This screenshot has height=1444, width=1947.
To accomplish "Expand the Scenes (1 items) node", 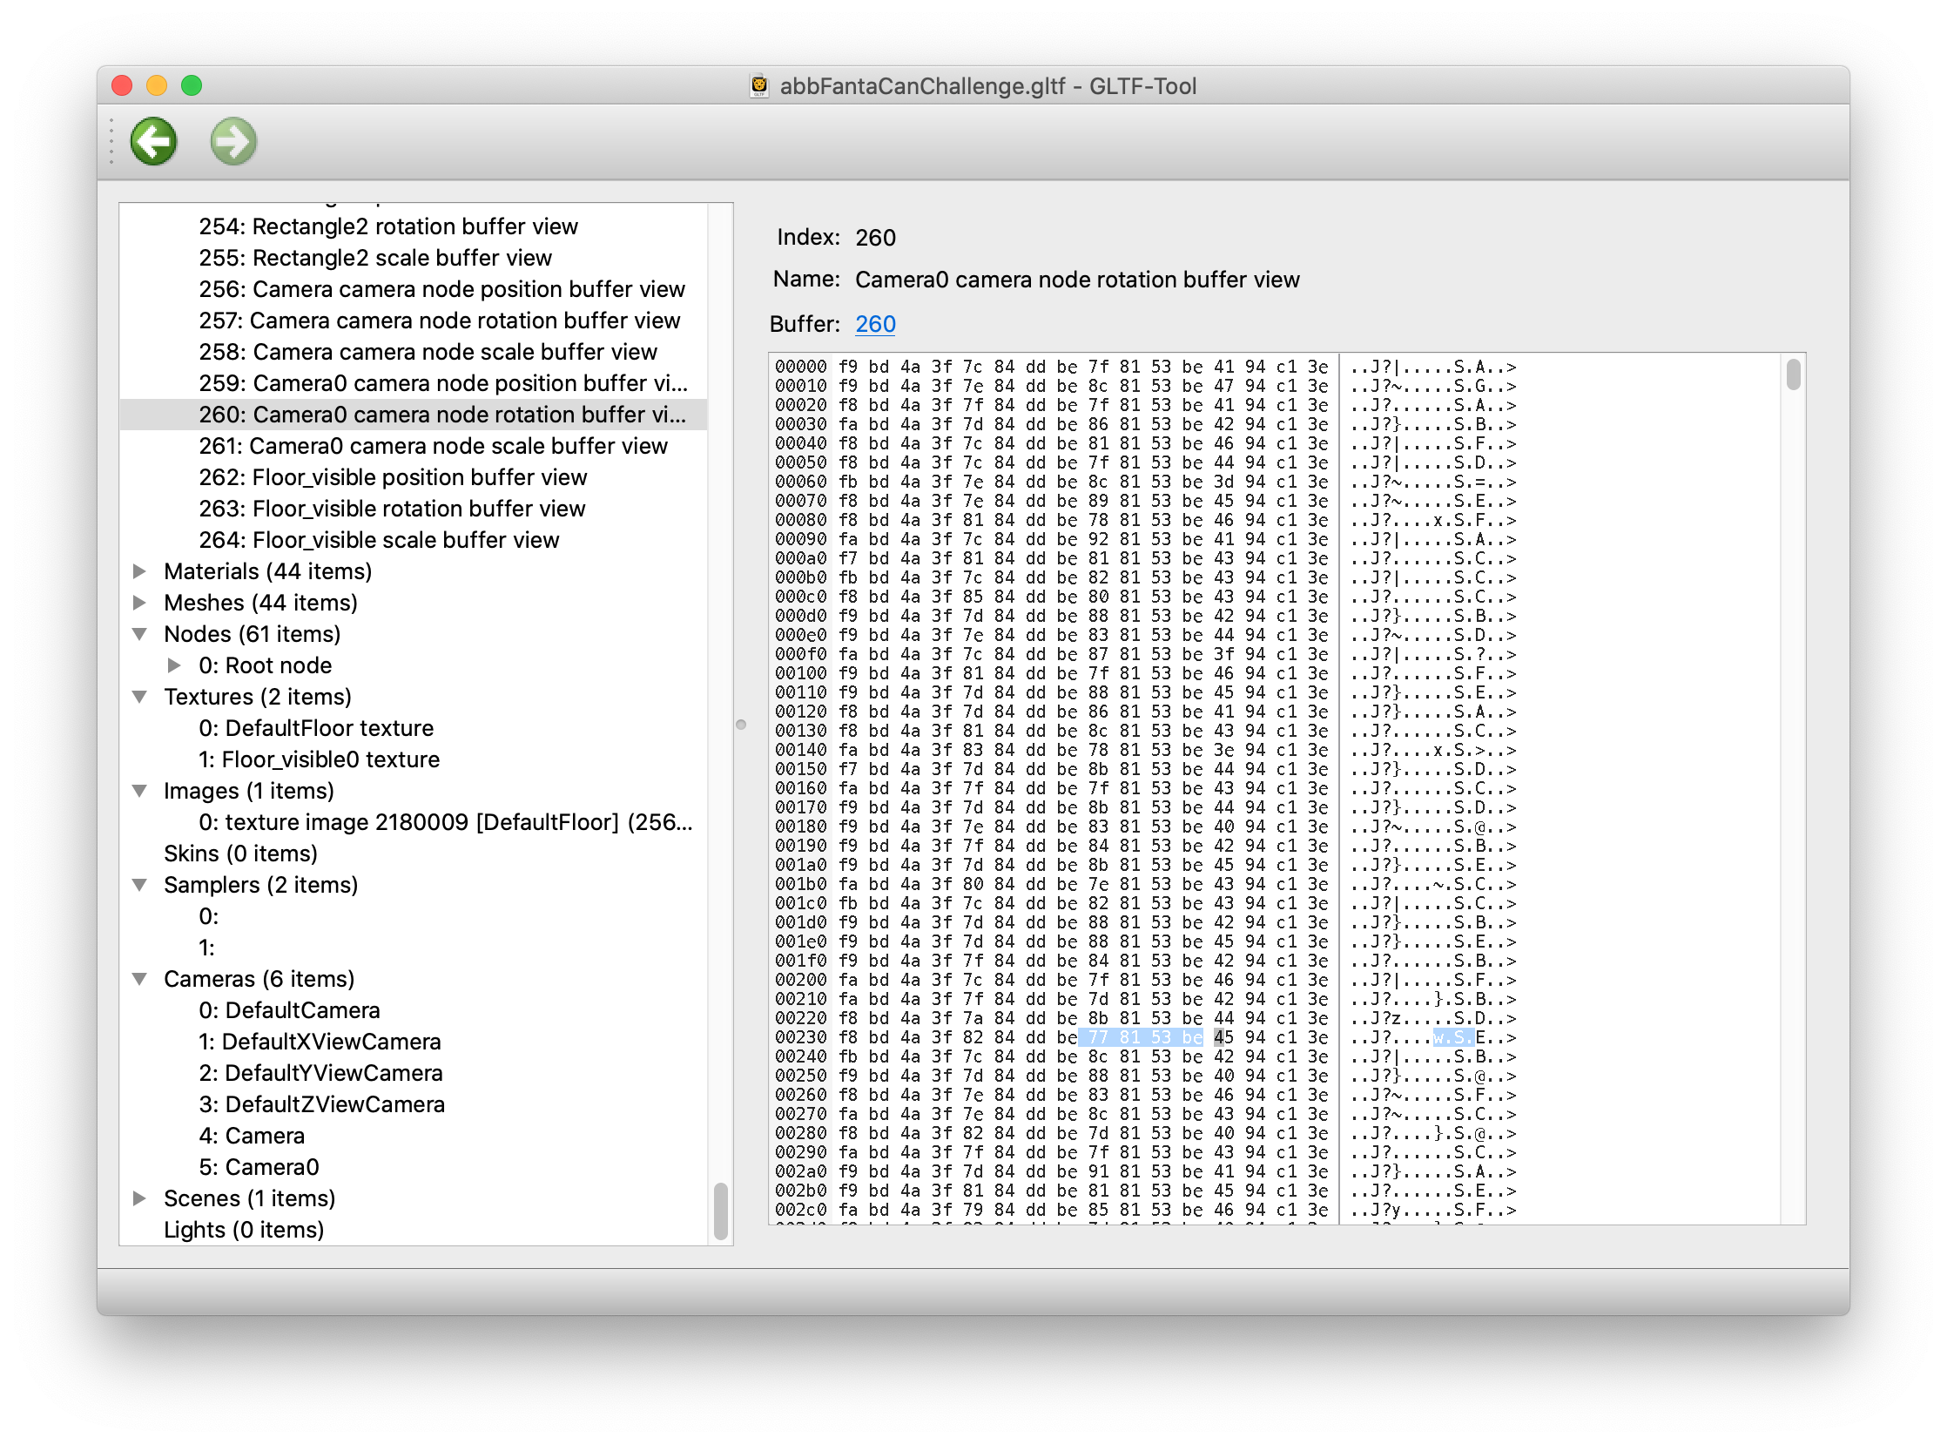I will click(140, 1199).
